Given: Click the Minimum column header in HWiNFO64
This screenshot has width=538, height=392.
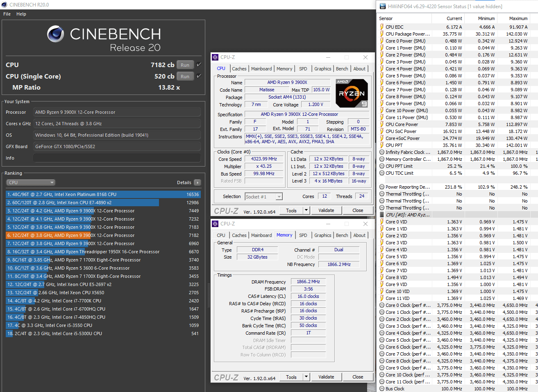Looking at the screenshot, I should point(480,18).
